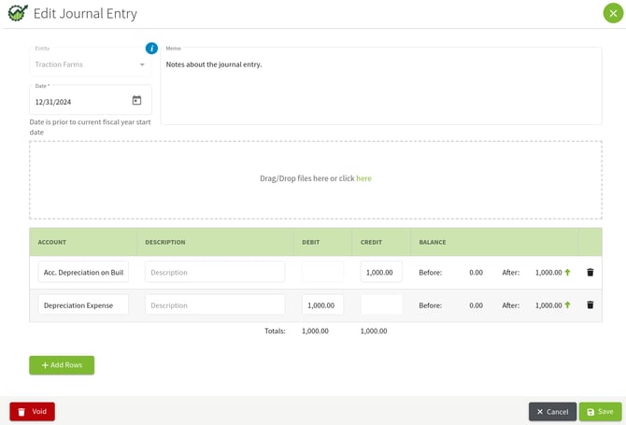Open the Depreciation Expense account selector

[x=83, y=305]
